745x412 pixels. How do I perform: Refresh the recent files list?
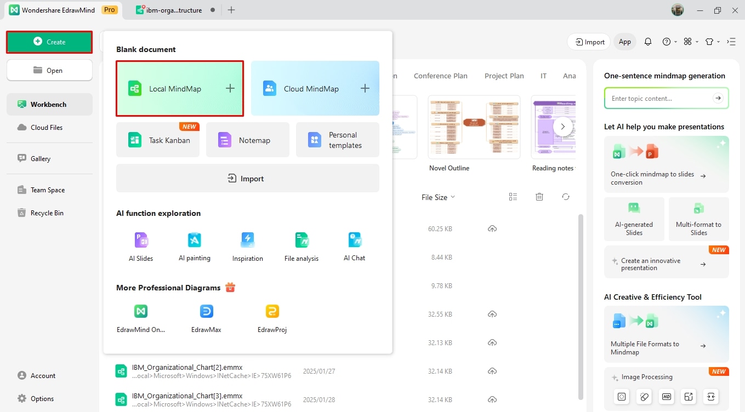(566, 197)
